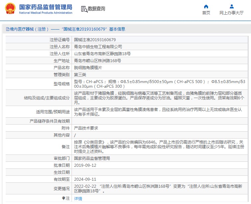Click National Medical Products Administration text
Image resolution: width=251 pixels, height=204 pixels.
pos(46,13)
